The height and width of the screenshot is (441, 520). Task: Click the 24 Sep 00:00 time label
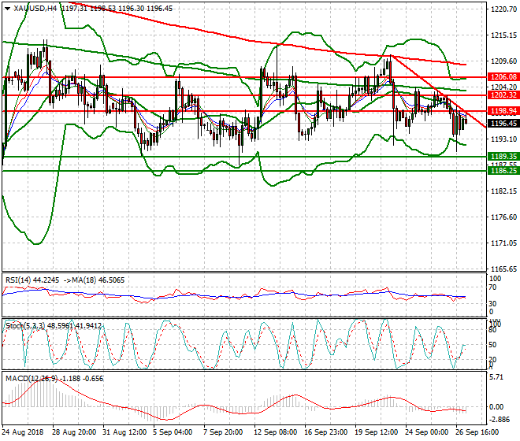[x=427, y=432]
